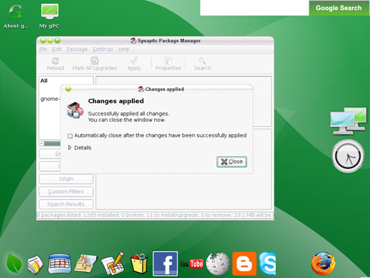
Task: Close the Changes applied dialog
Action: coord(231,162)
